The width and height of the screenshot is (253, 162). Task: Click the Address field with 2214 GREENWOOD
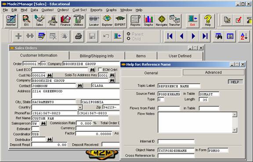pyautogui.click(x=76, y=94)
